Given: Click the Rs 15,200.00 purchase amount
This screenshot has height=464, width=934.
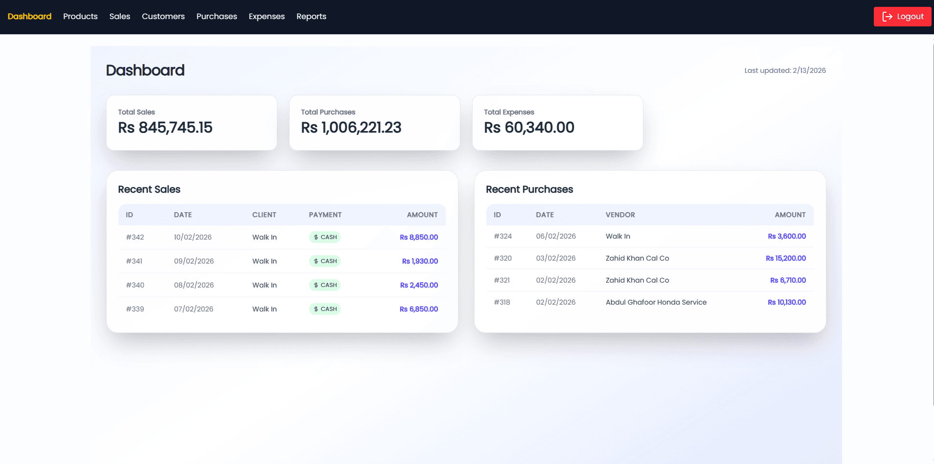Looking at the screenshot, I should 786,258.
